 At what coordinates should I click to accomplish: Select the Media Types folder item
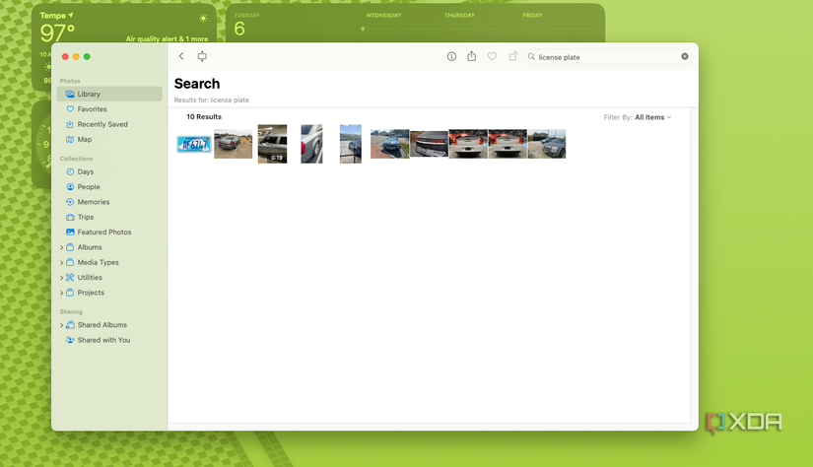pos(93,262)
